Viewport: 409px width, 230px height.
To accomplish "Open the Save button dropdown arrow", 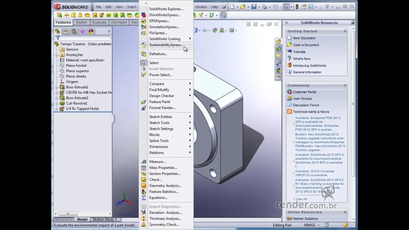I will tap(259, 7).
